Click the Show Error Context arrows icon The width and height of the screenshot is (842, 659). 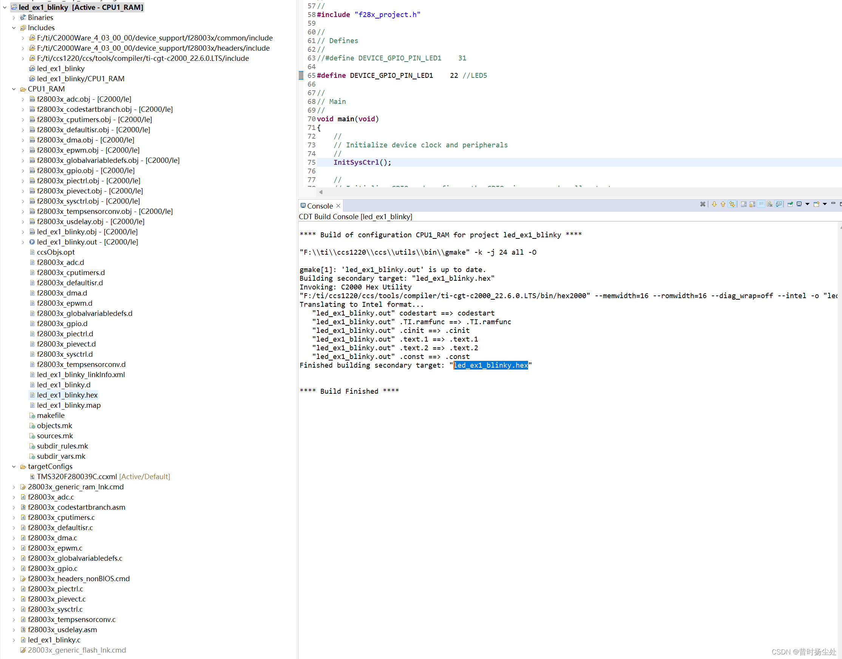coord(732,204)
